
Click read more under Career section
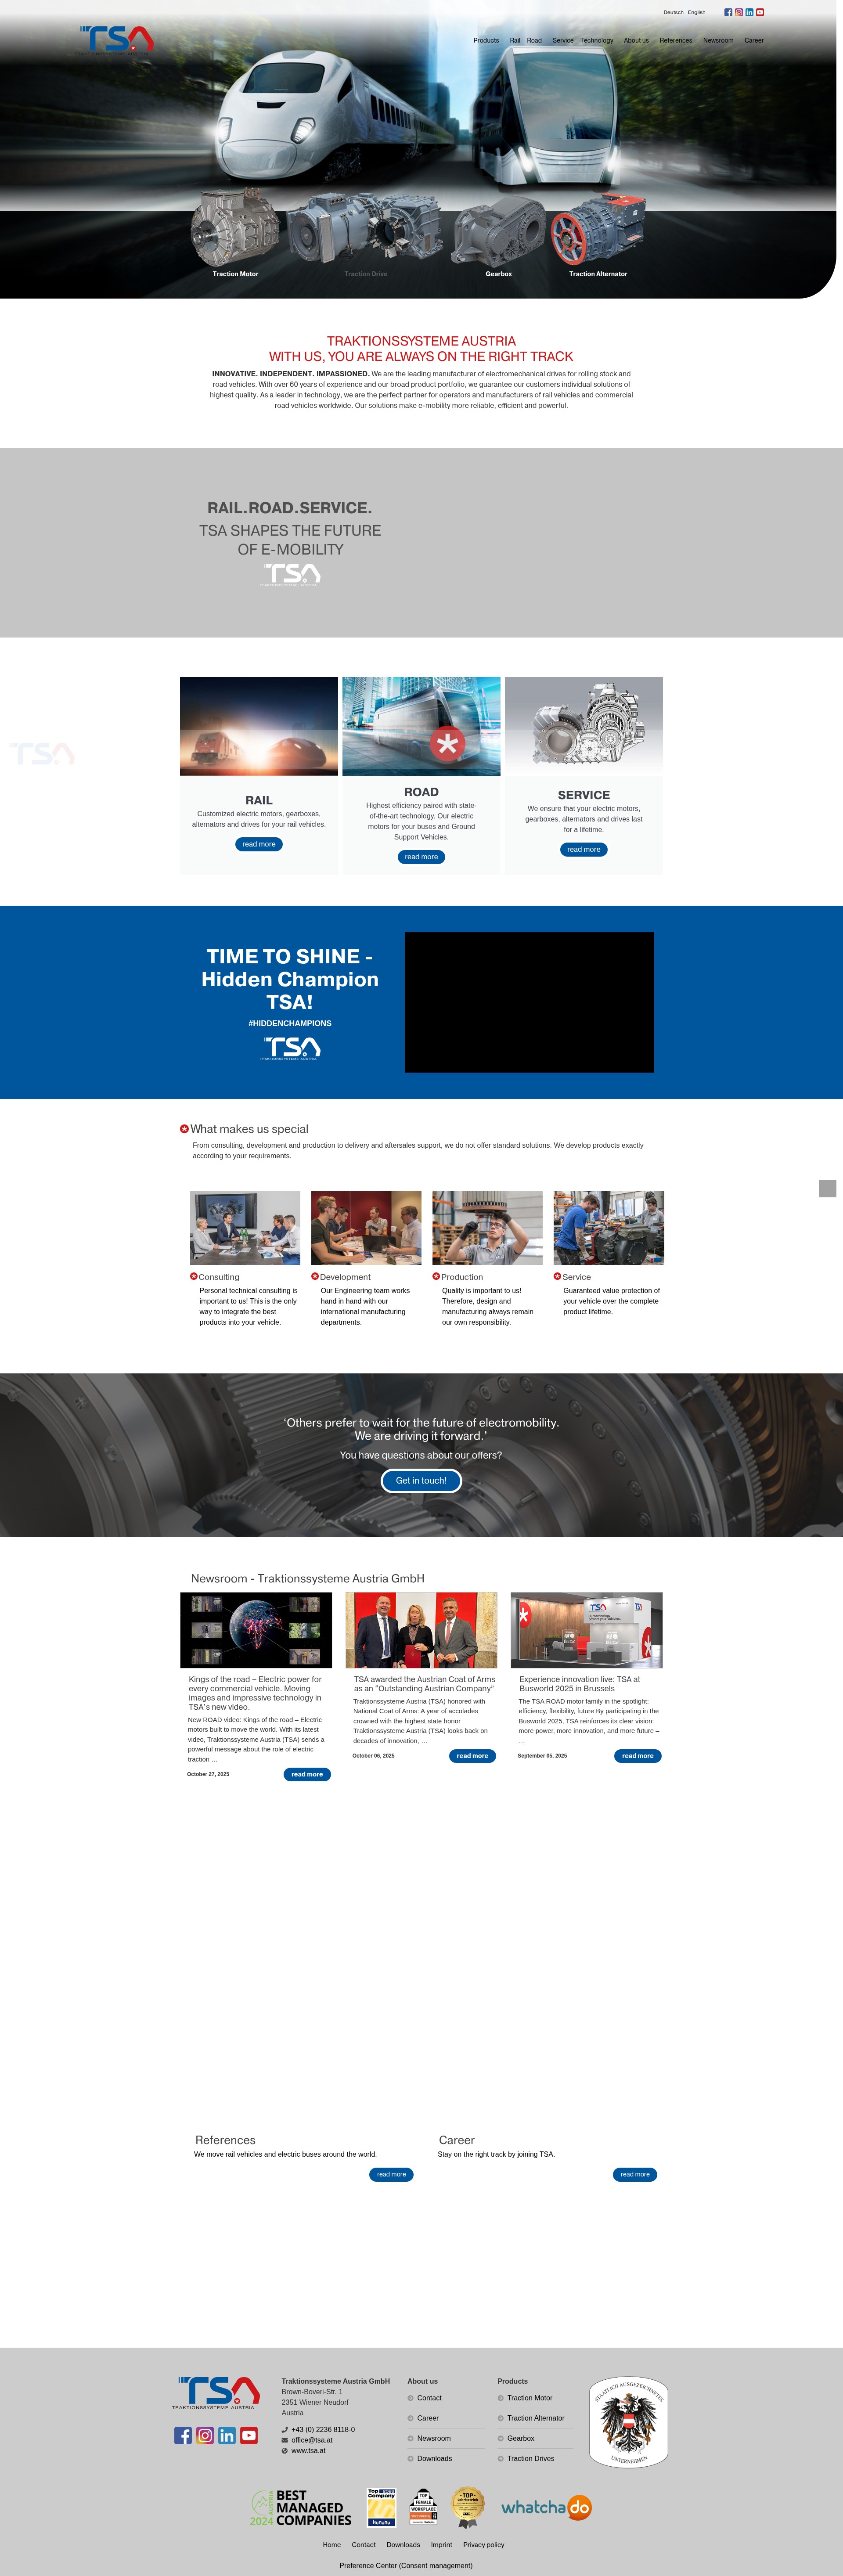tap(635, 2174)
